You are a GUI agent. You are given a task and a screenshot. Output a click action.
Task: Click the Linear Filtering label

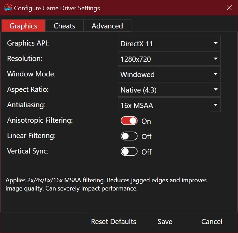click(x=31, y=136)
